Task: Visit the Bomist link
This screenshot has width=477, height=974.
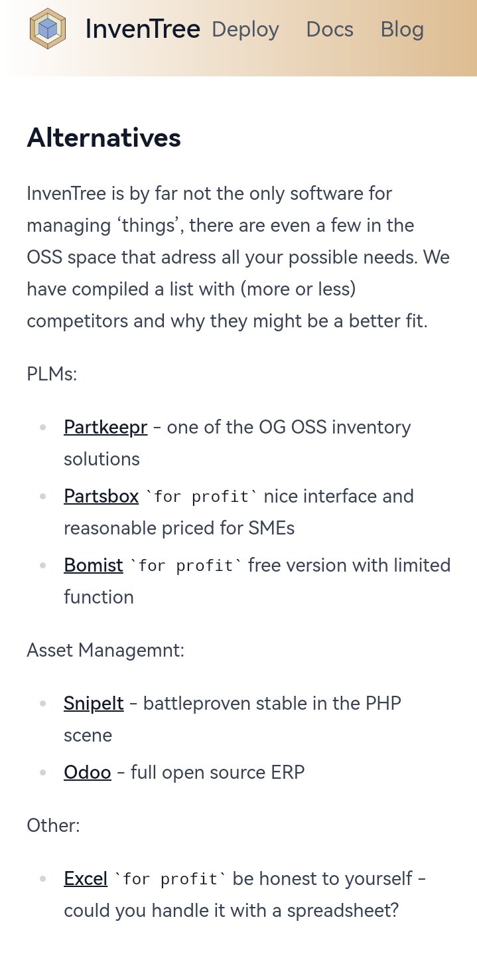Action: pos(94,565)
